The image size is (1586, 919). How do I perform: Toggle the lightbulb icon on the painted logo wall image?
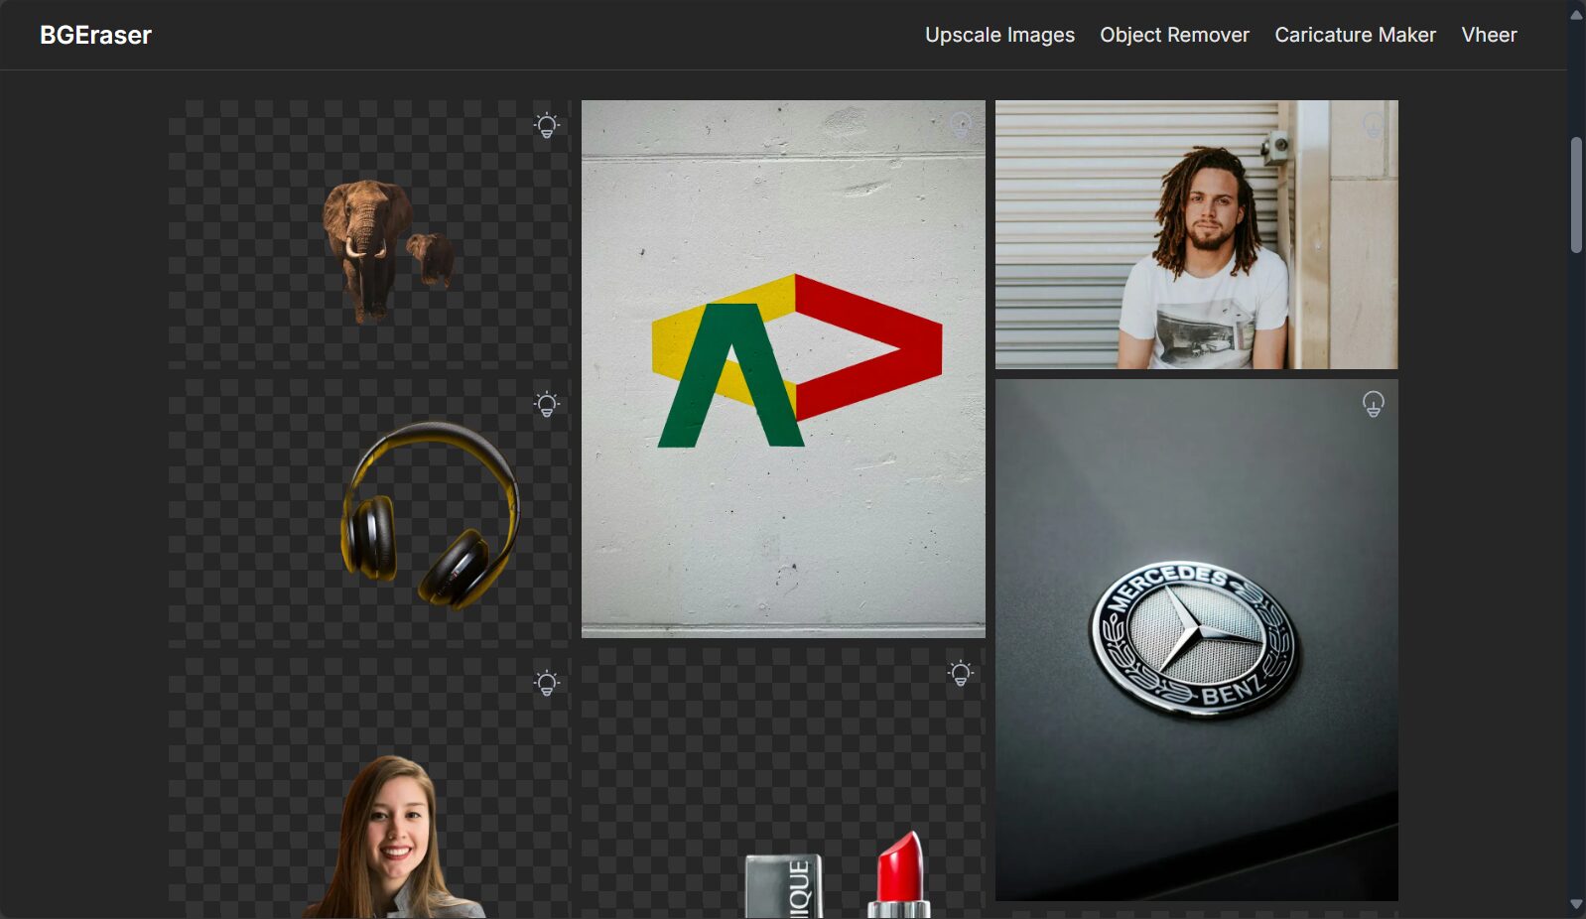[x=960, y=125]
